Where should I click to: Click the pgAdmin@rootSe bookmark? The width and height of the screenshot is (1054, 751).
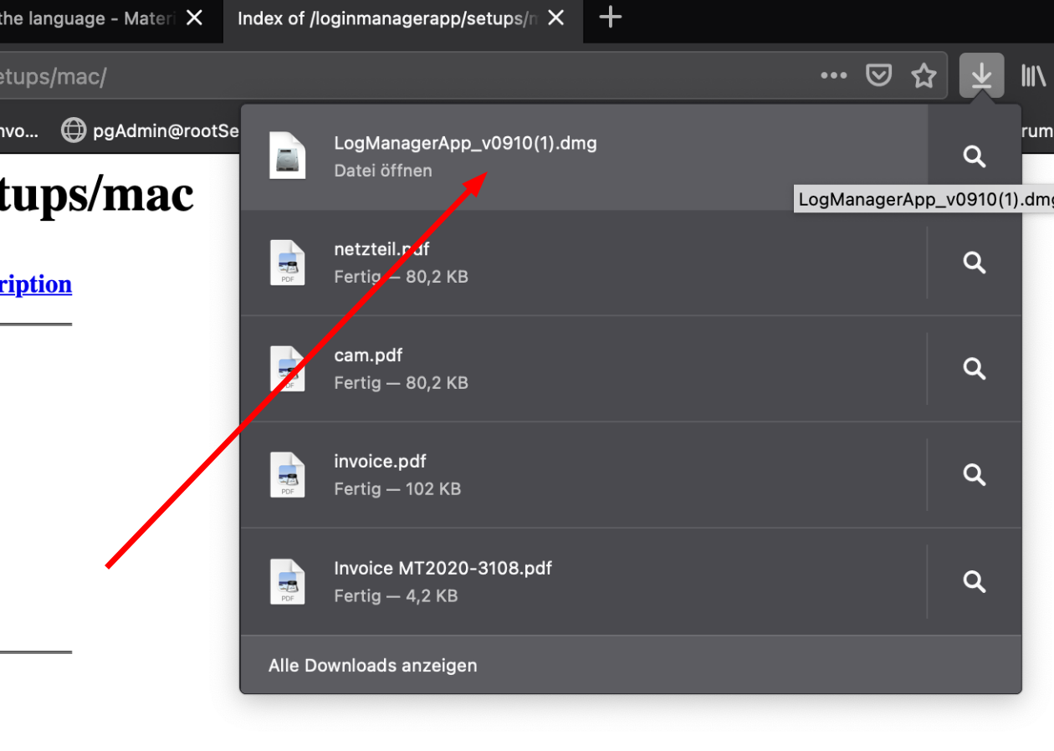pos(151,130)
